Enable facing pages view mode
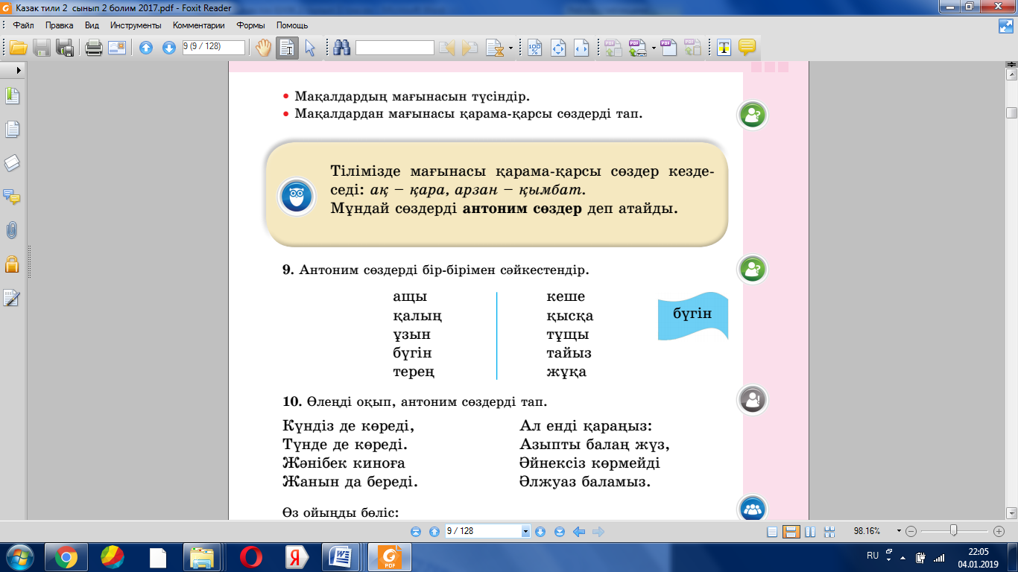 point(811,532)
